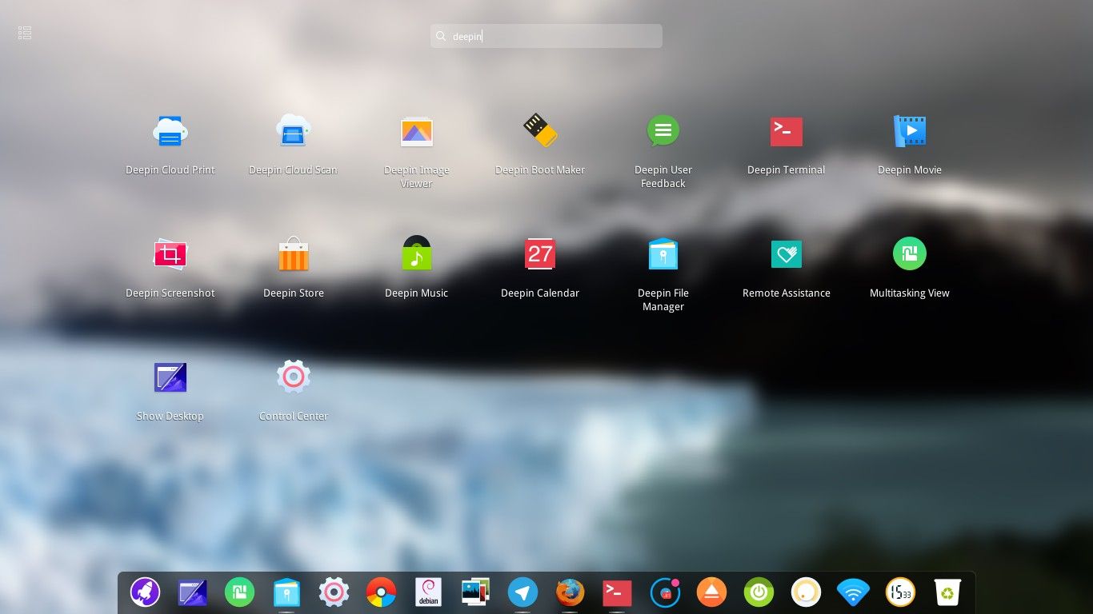Viewport: 1093px width, 614px height.
Task: Open Deepin Image Viewer
Action: coord(416,132)
